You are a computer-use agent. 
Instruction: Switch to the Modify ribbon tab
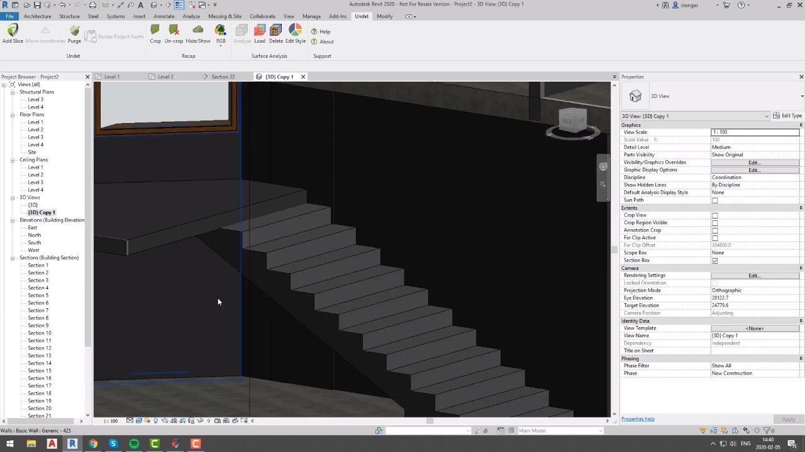[384, 16]
